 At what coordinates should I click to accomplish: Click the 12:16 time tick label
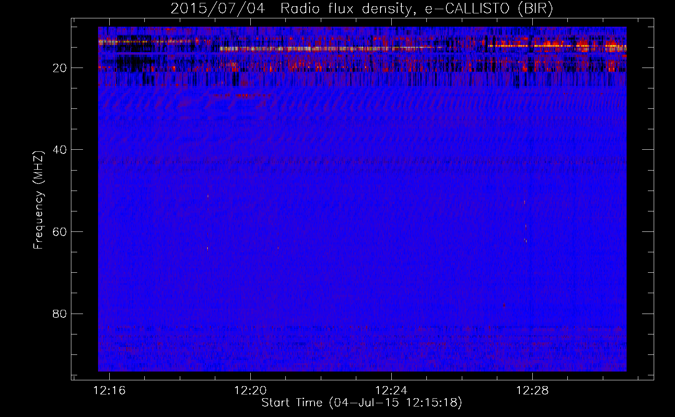tap(109, 391)
